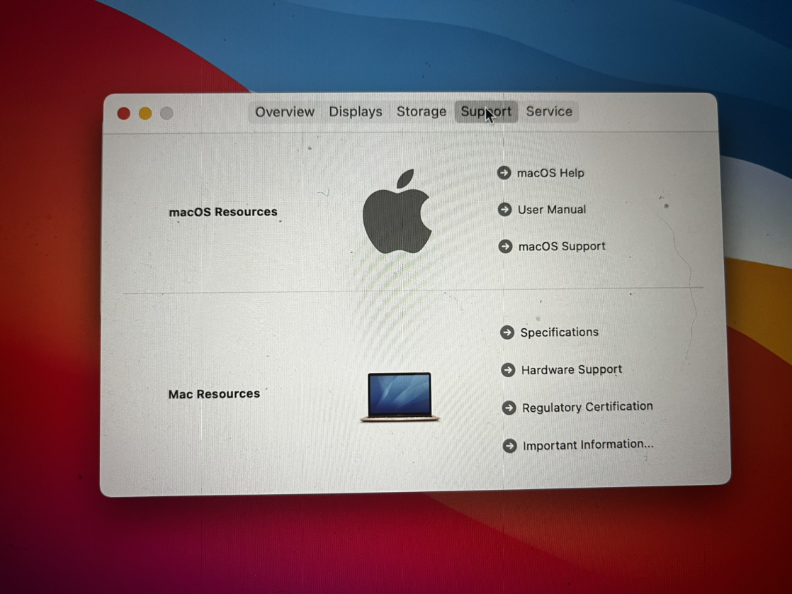Viewport: 792px width, 594px height.
Task: Click the arrow icon beside macOS Support
Action: (505, 246)
